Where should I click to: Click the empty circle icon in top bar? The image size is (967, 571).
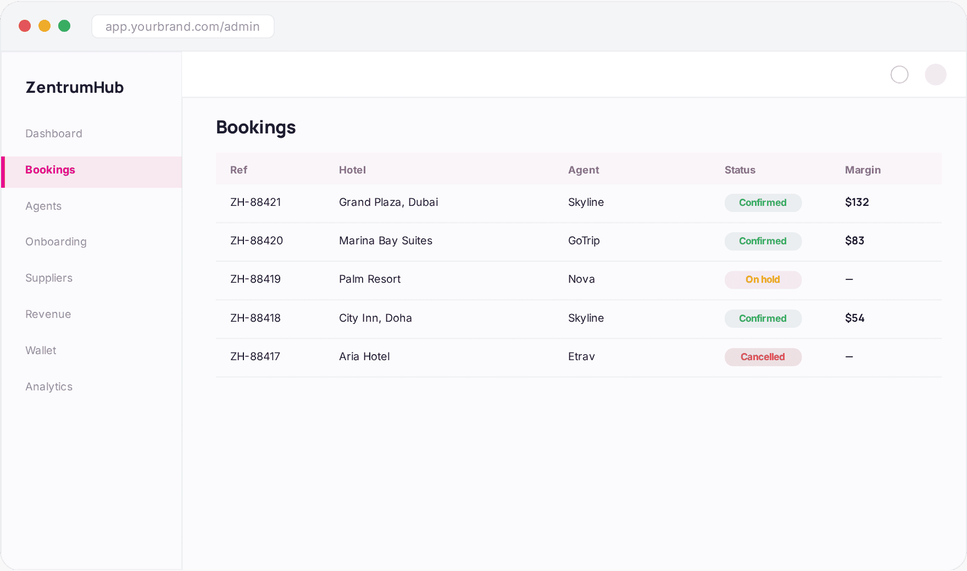pyautogui.click(x=899, y=75)
